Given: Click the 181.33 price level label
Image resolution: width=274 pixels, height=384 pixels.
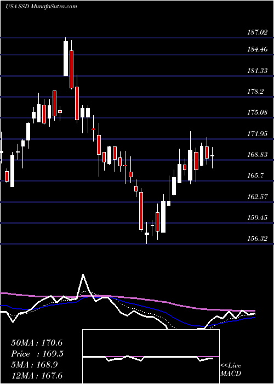Looking at the screenshot, I should (257, 71).
